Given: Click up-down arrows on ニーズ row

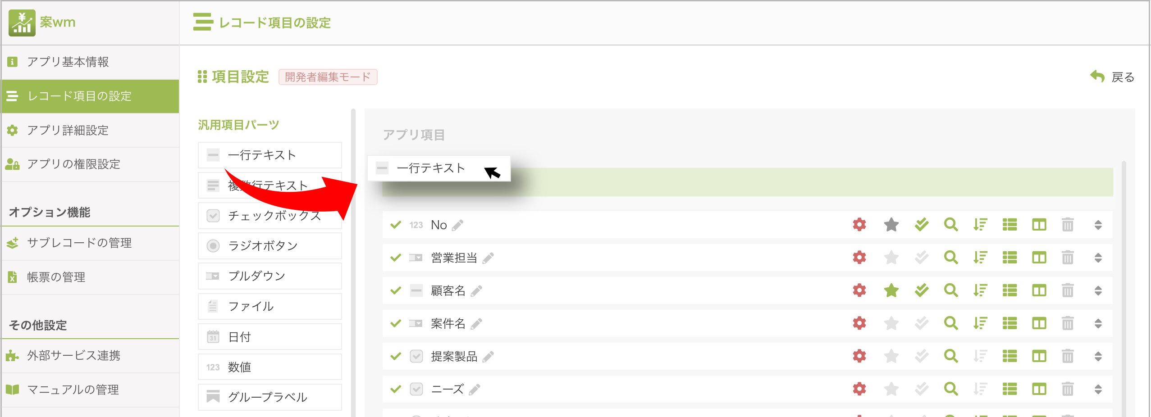Looking at the screenshot, I should coord(1098,389).
